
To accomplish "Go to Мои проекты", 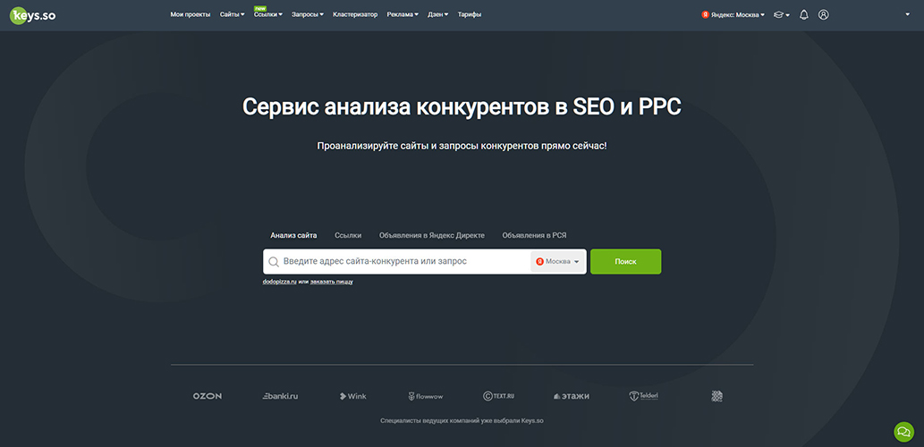I will [190, 14].
